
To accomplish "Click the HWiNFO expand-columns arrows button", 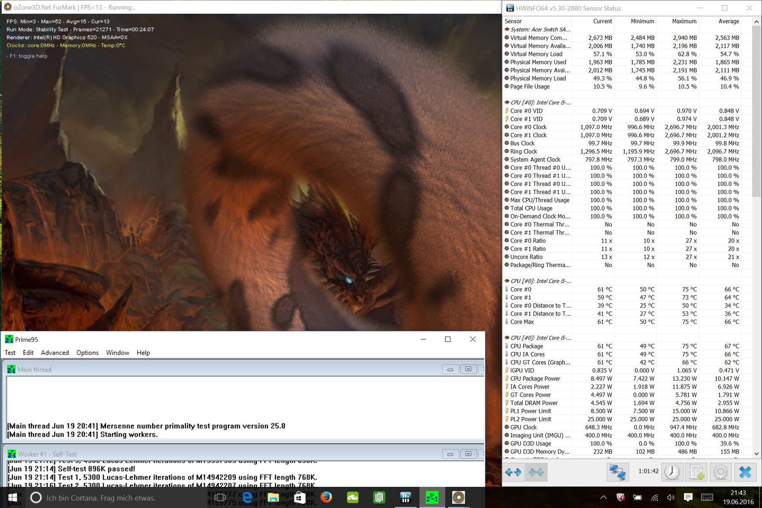I will pos(513,472).
